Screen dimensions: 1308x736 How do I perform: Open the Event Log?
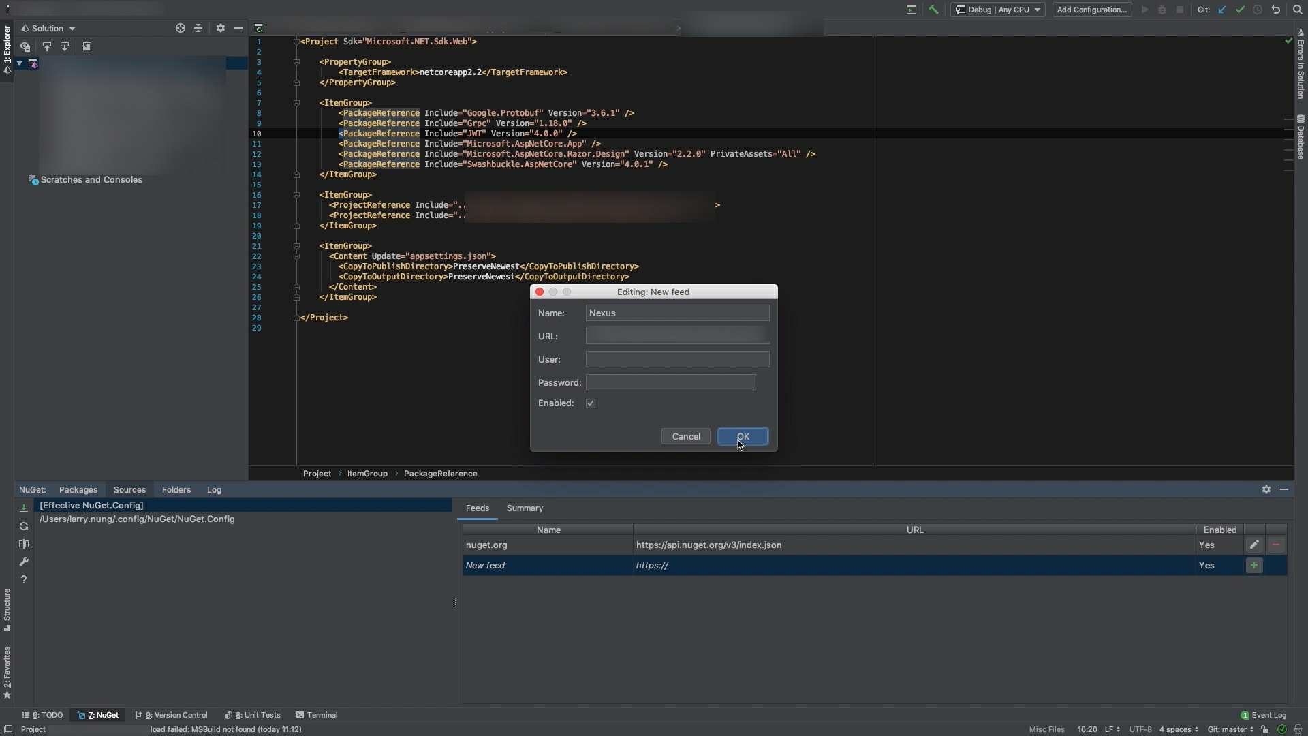(1263, 716)
